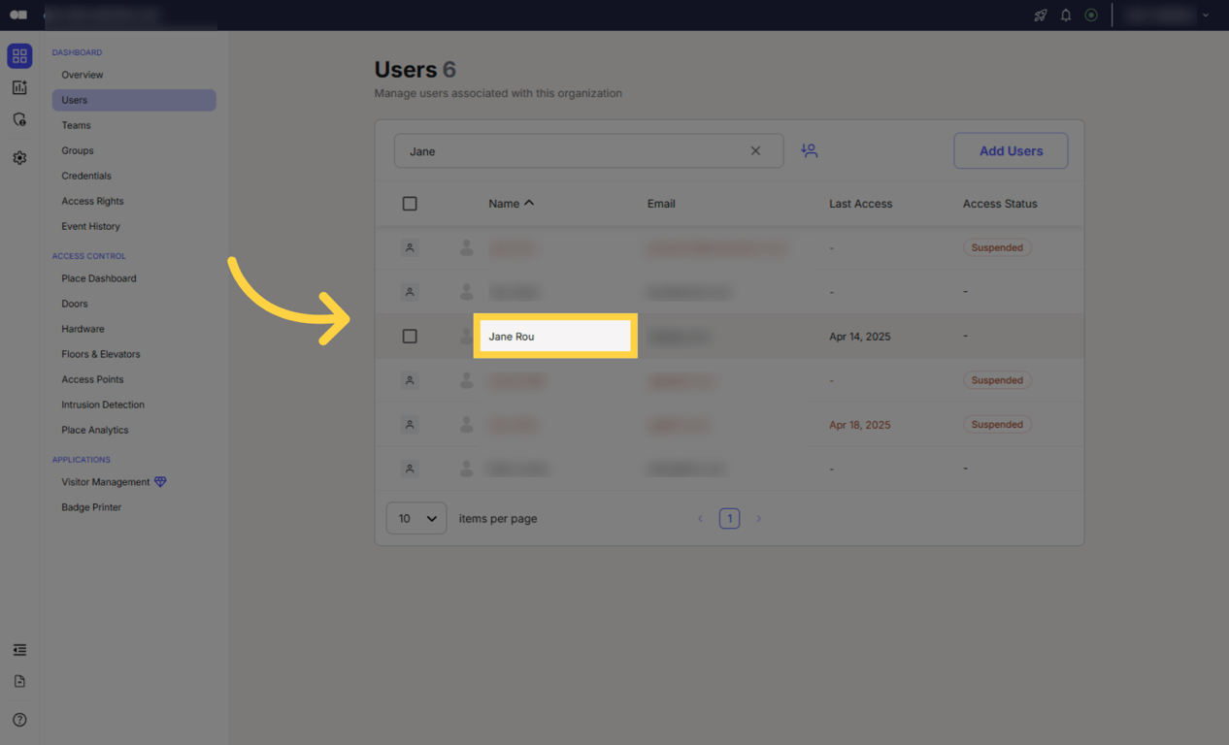
Task: Open the settings gear icon in sidebar
Action: [19, 157]
